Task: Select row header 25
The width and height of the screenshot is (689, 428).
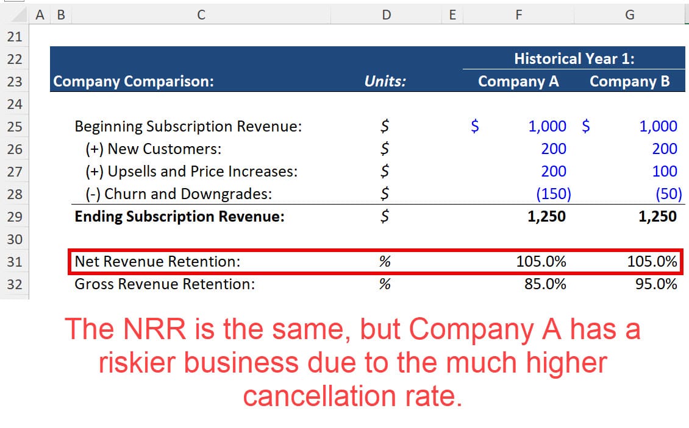Action: [14, 126]
